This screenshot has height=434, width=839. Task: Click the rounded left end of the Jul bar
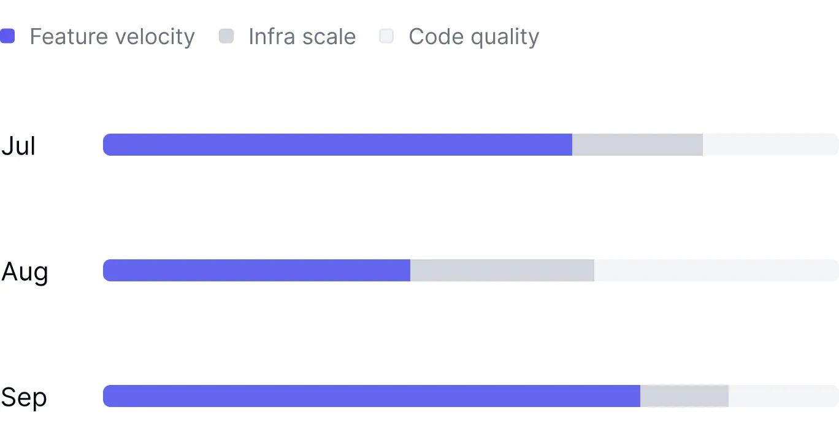[x=107, y=145]
